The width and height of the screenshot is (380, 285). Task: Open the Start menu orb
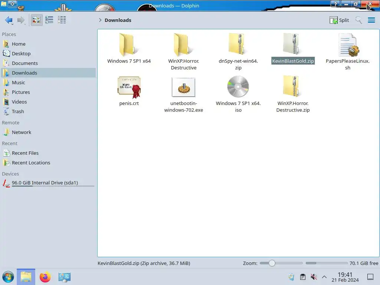8,277
